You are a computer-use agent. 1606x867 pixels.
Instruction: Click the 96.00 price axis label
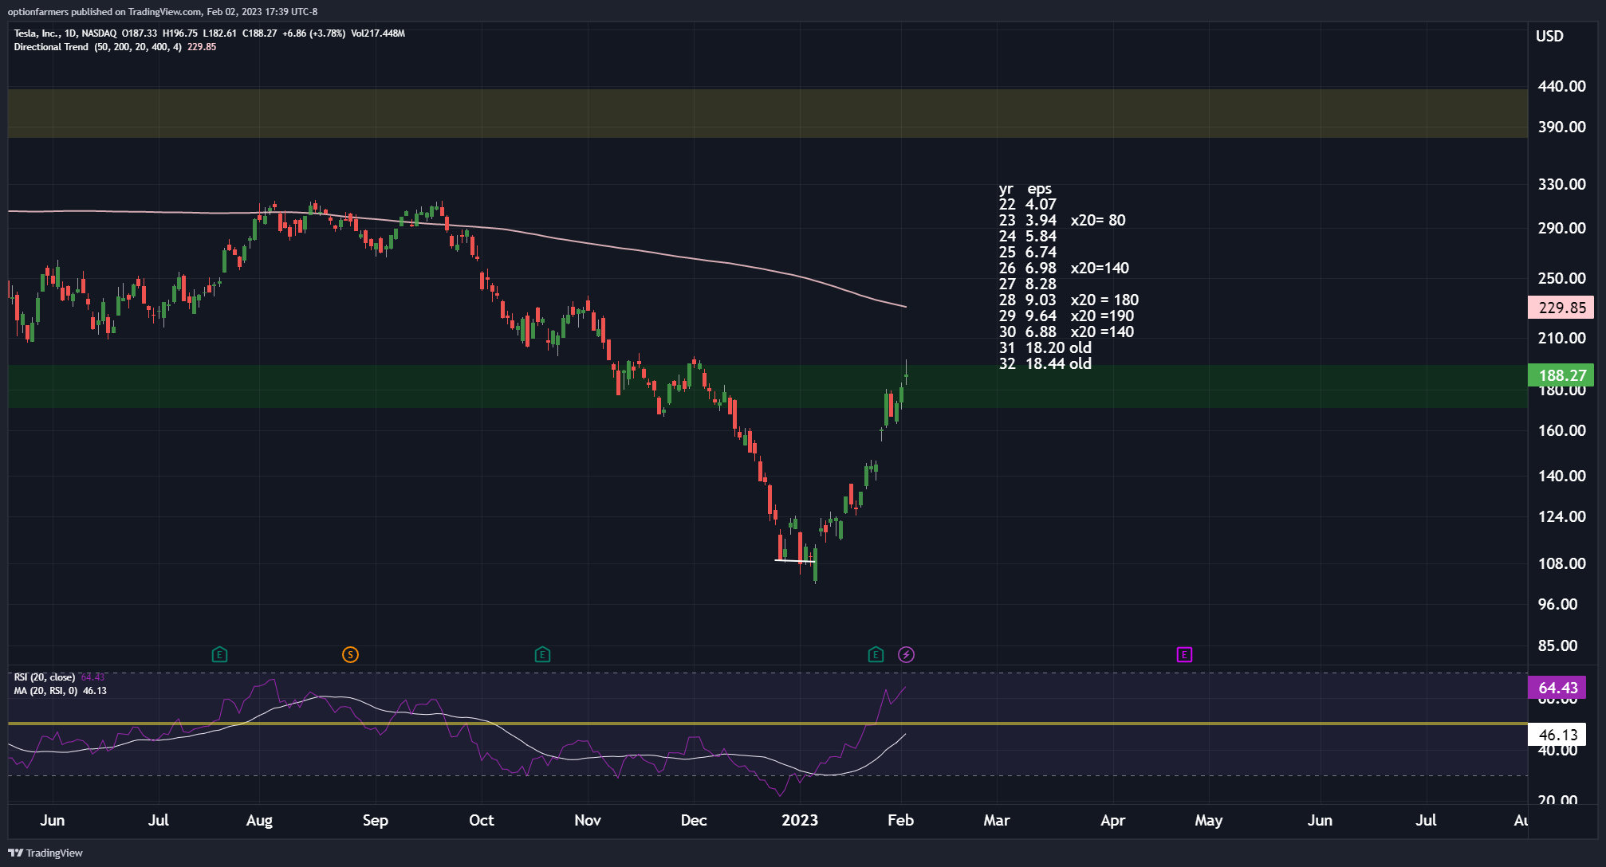click(1557, 604)
